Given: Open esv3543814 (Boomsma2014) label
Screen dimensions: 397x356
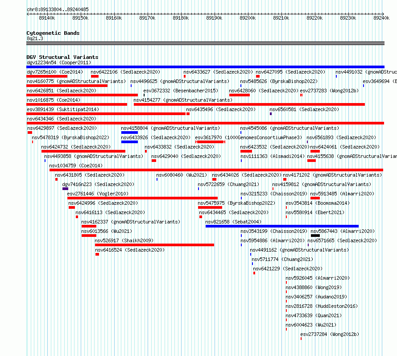Looking at the screenshot, I should [x=318, y=203].
